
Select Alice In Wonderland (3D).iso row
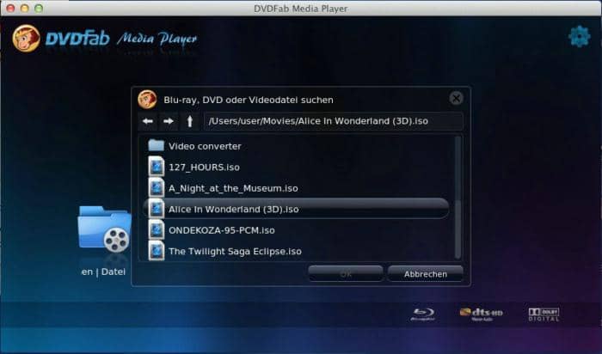[x=296, y=209]
